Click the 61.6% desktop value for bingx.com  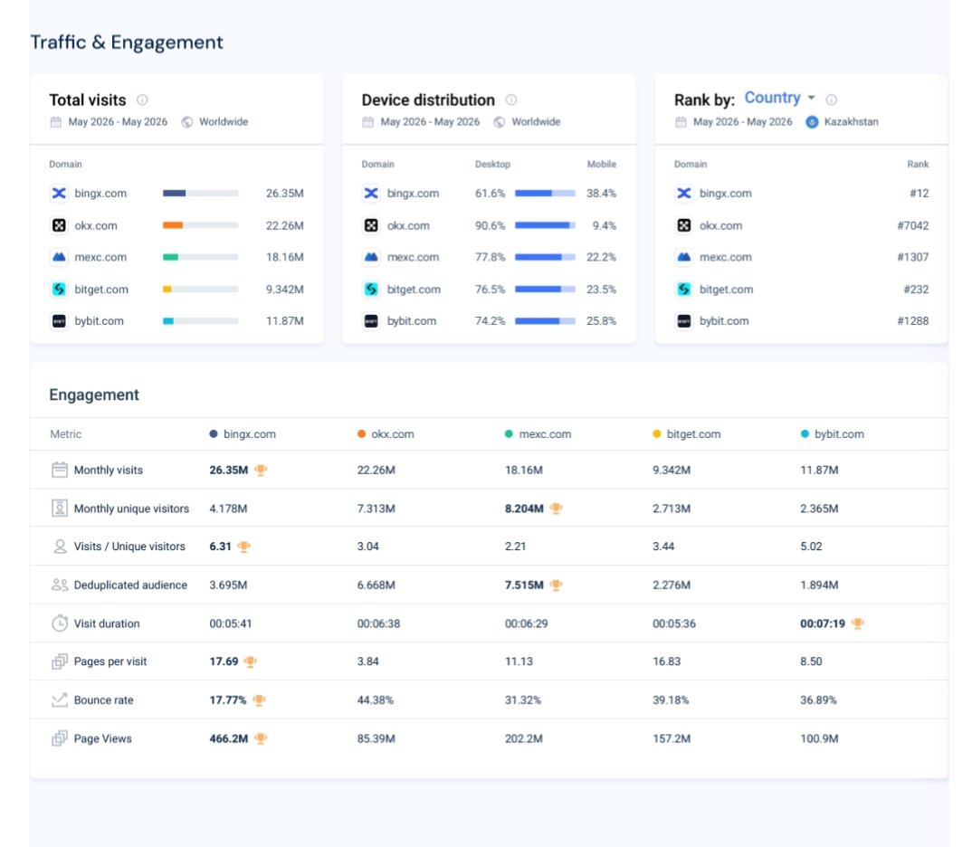[x=490, y=194]
